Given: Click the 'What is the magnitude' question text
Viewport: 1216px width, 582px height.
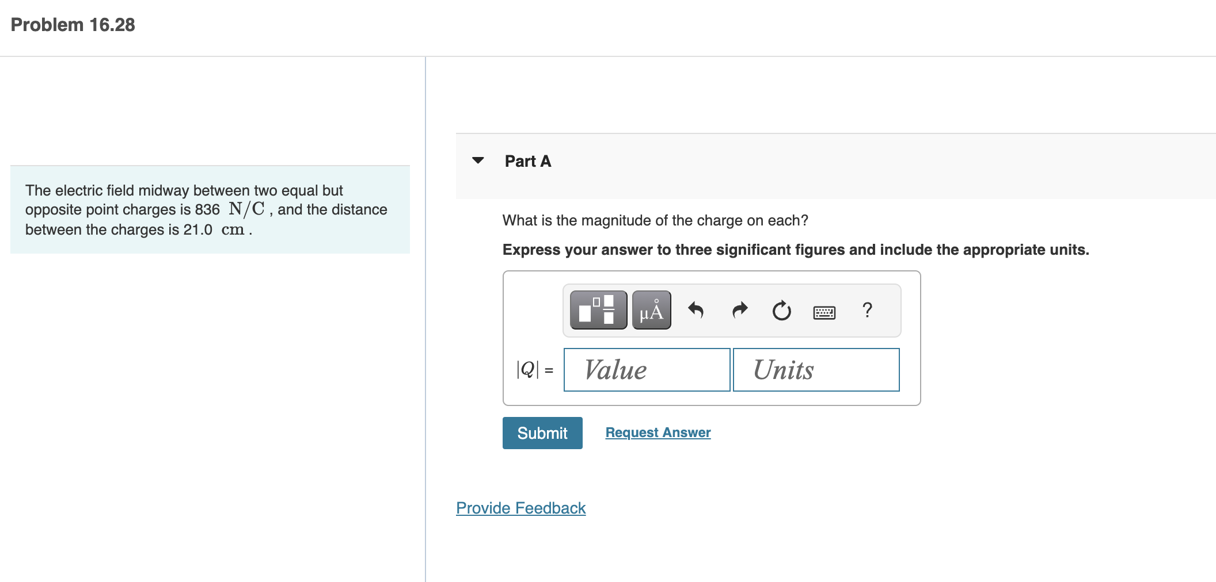Looking at the screenshot, I should pos(655,220).
